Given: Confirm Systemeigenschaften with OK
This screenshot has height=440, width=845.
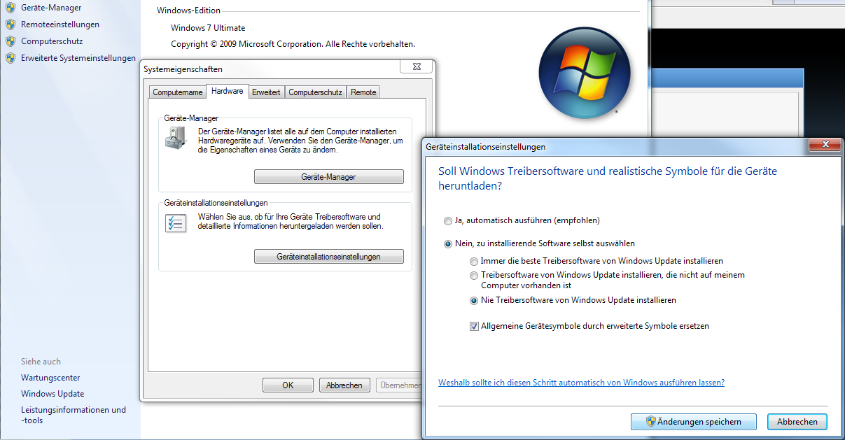Looking at the screenshot, I should click(288, 385).
